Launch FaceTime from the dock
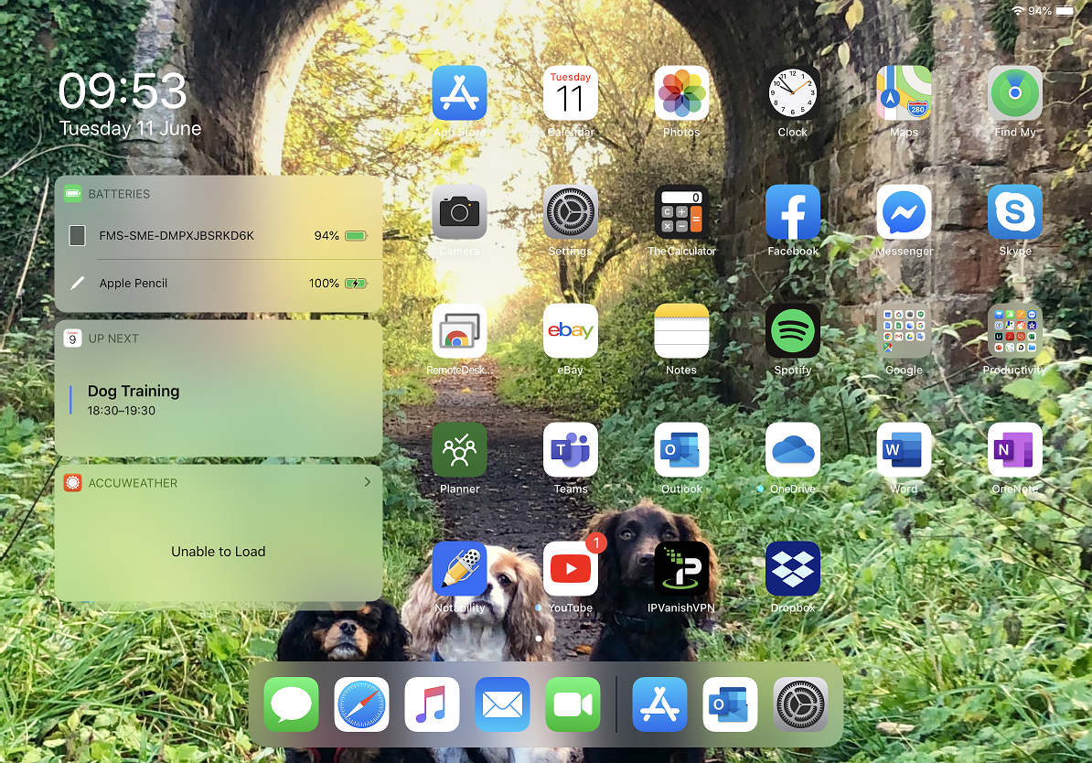The width and height of the screenshot is (1092, 763). tap(573, 704)
